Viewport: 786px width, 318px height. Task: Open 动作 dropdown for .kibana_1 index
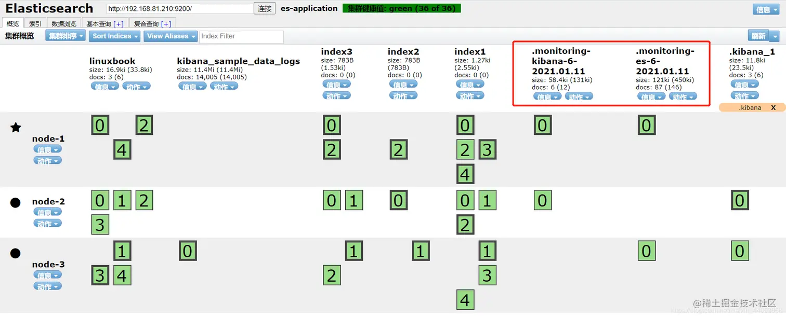745,95
